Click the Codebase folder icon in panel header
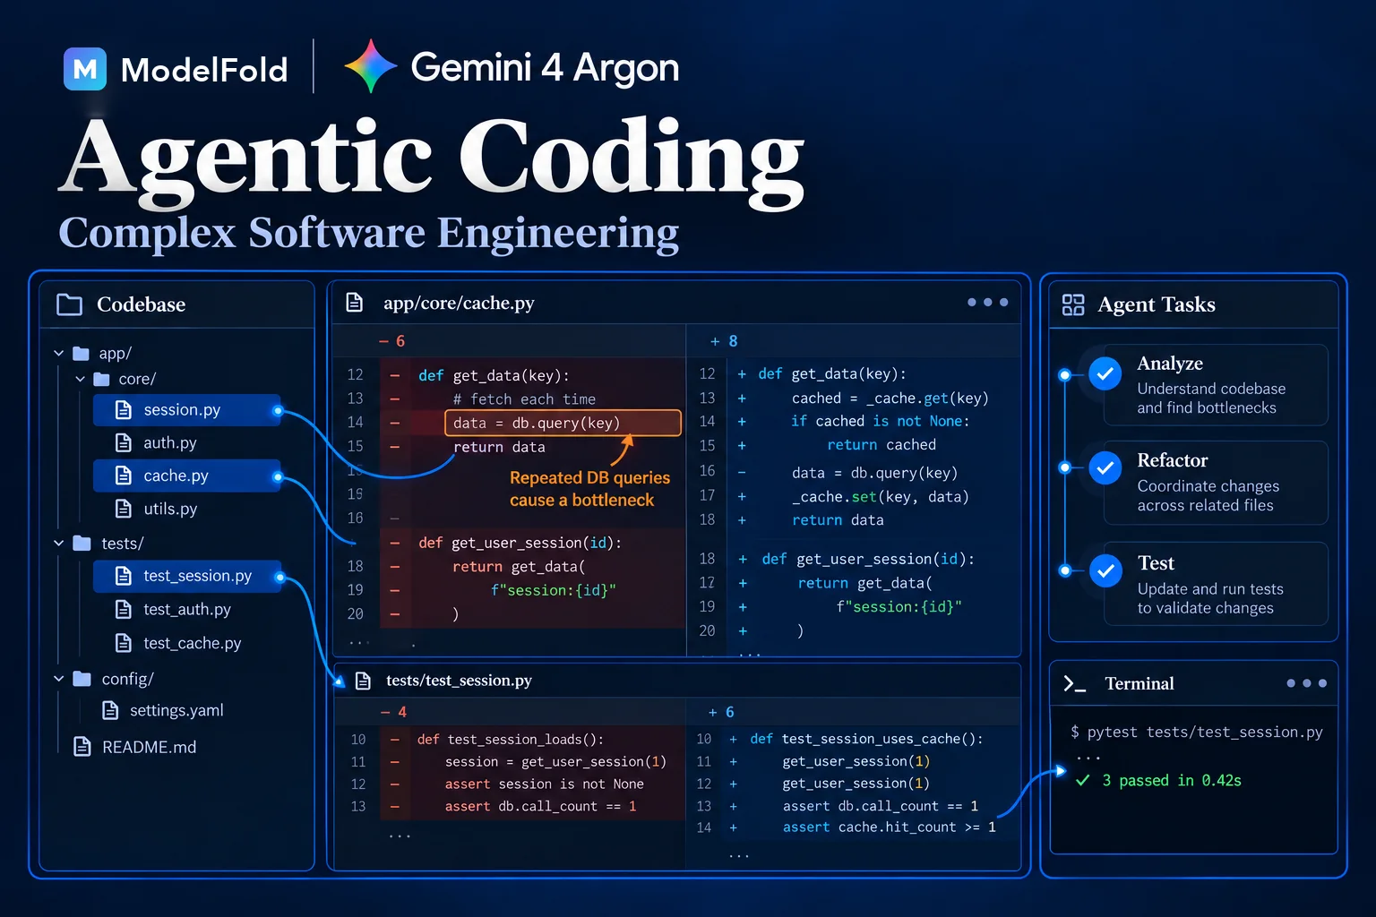Viewport: 1376px width, 917px height. (69, 304)
